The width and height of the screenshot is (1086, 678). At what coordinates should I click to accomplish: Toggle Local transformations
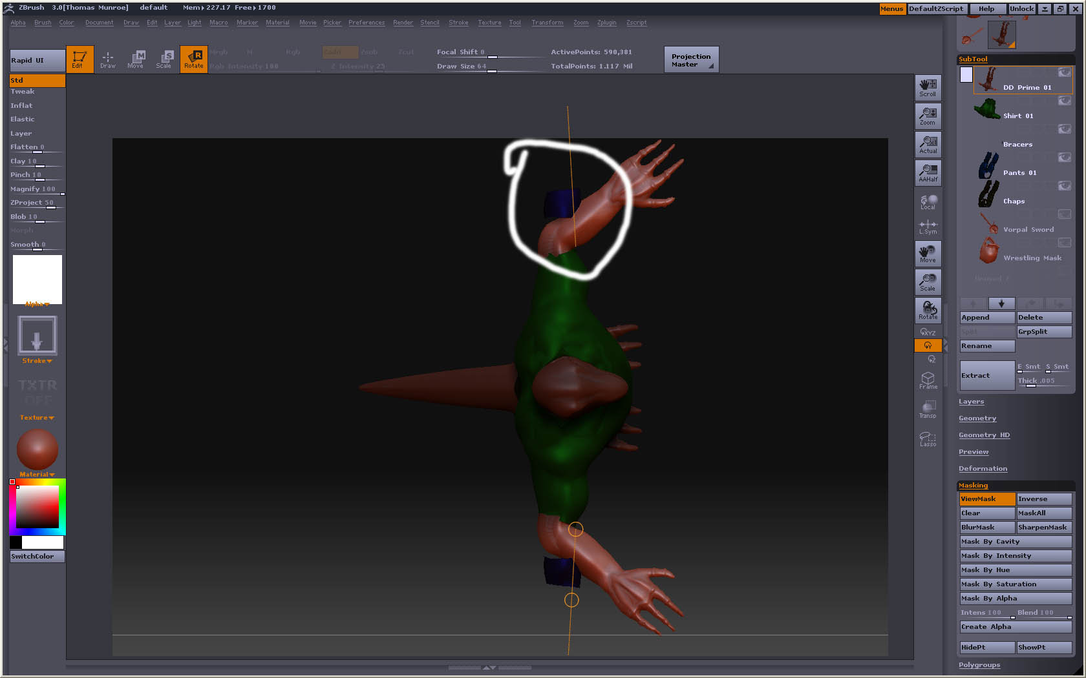point(928,201)
